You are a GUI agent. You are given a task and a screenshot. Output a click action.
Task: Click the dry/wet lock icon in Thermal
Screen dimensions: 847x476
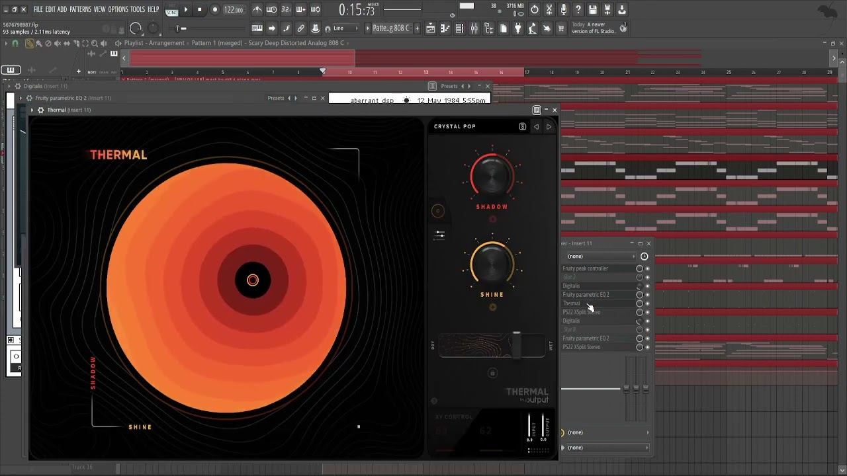(492, 373)
